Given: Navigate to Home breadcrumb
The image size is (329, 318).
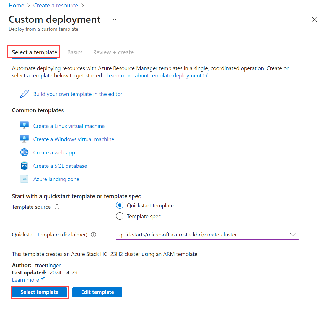Looking at the screenshot, I should pyautogui.click(x=16, y=6).
